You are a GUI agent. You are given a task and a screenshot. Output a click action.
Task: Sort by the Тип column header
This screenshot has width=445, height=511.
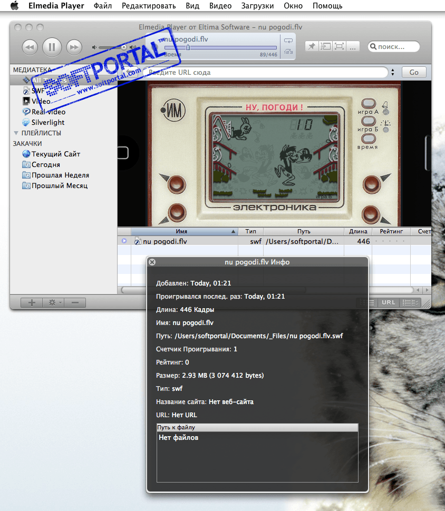[x=250, y=231]
